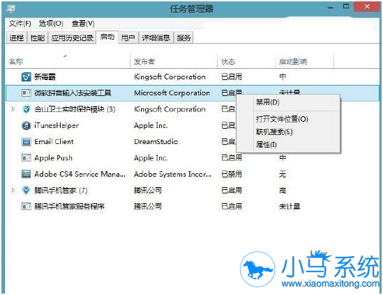Switch to the 详细信息 tab
The height and width of the screenshot is (295, 383).
tap(156, 38)
